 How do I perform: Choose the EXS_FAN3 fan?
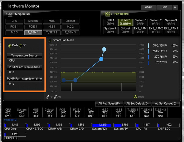171,30
